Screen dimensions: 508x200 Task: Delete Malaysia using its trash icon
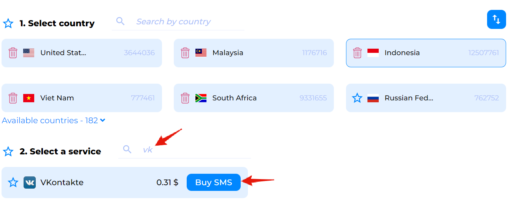(185, 53)
